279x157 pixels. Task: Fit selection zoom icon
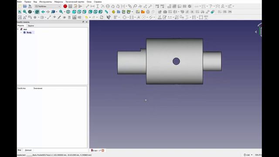coord(25,12)
